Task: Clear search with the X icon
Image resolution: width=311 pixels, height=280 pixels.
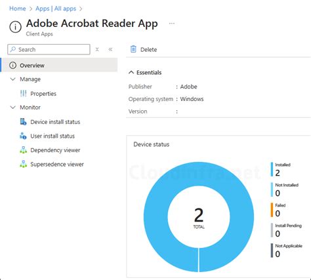Action: (97, 49)
